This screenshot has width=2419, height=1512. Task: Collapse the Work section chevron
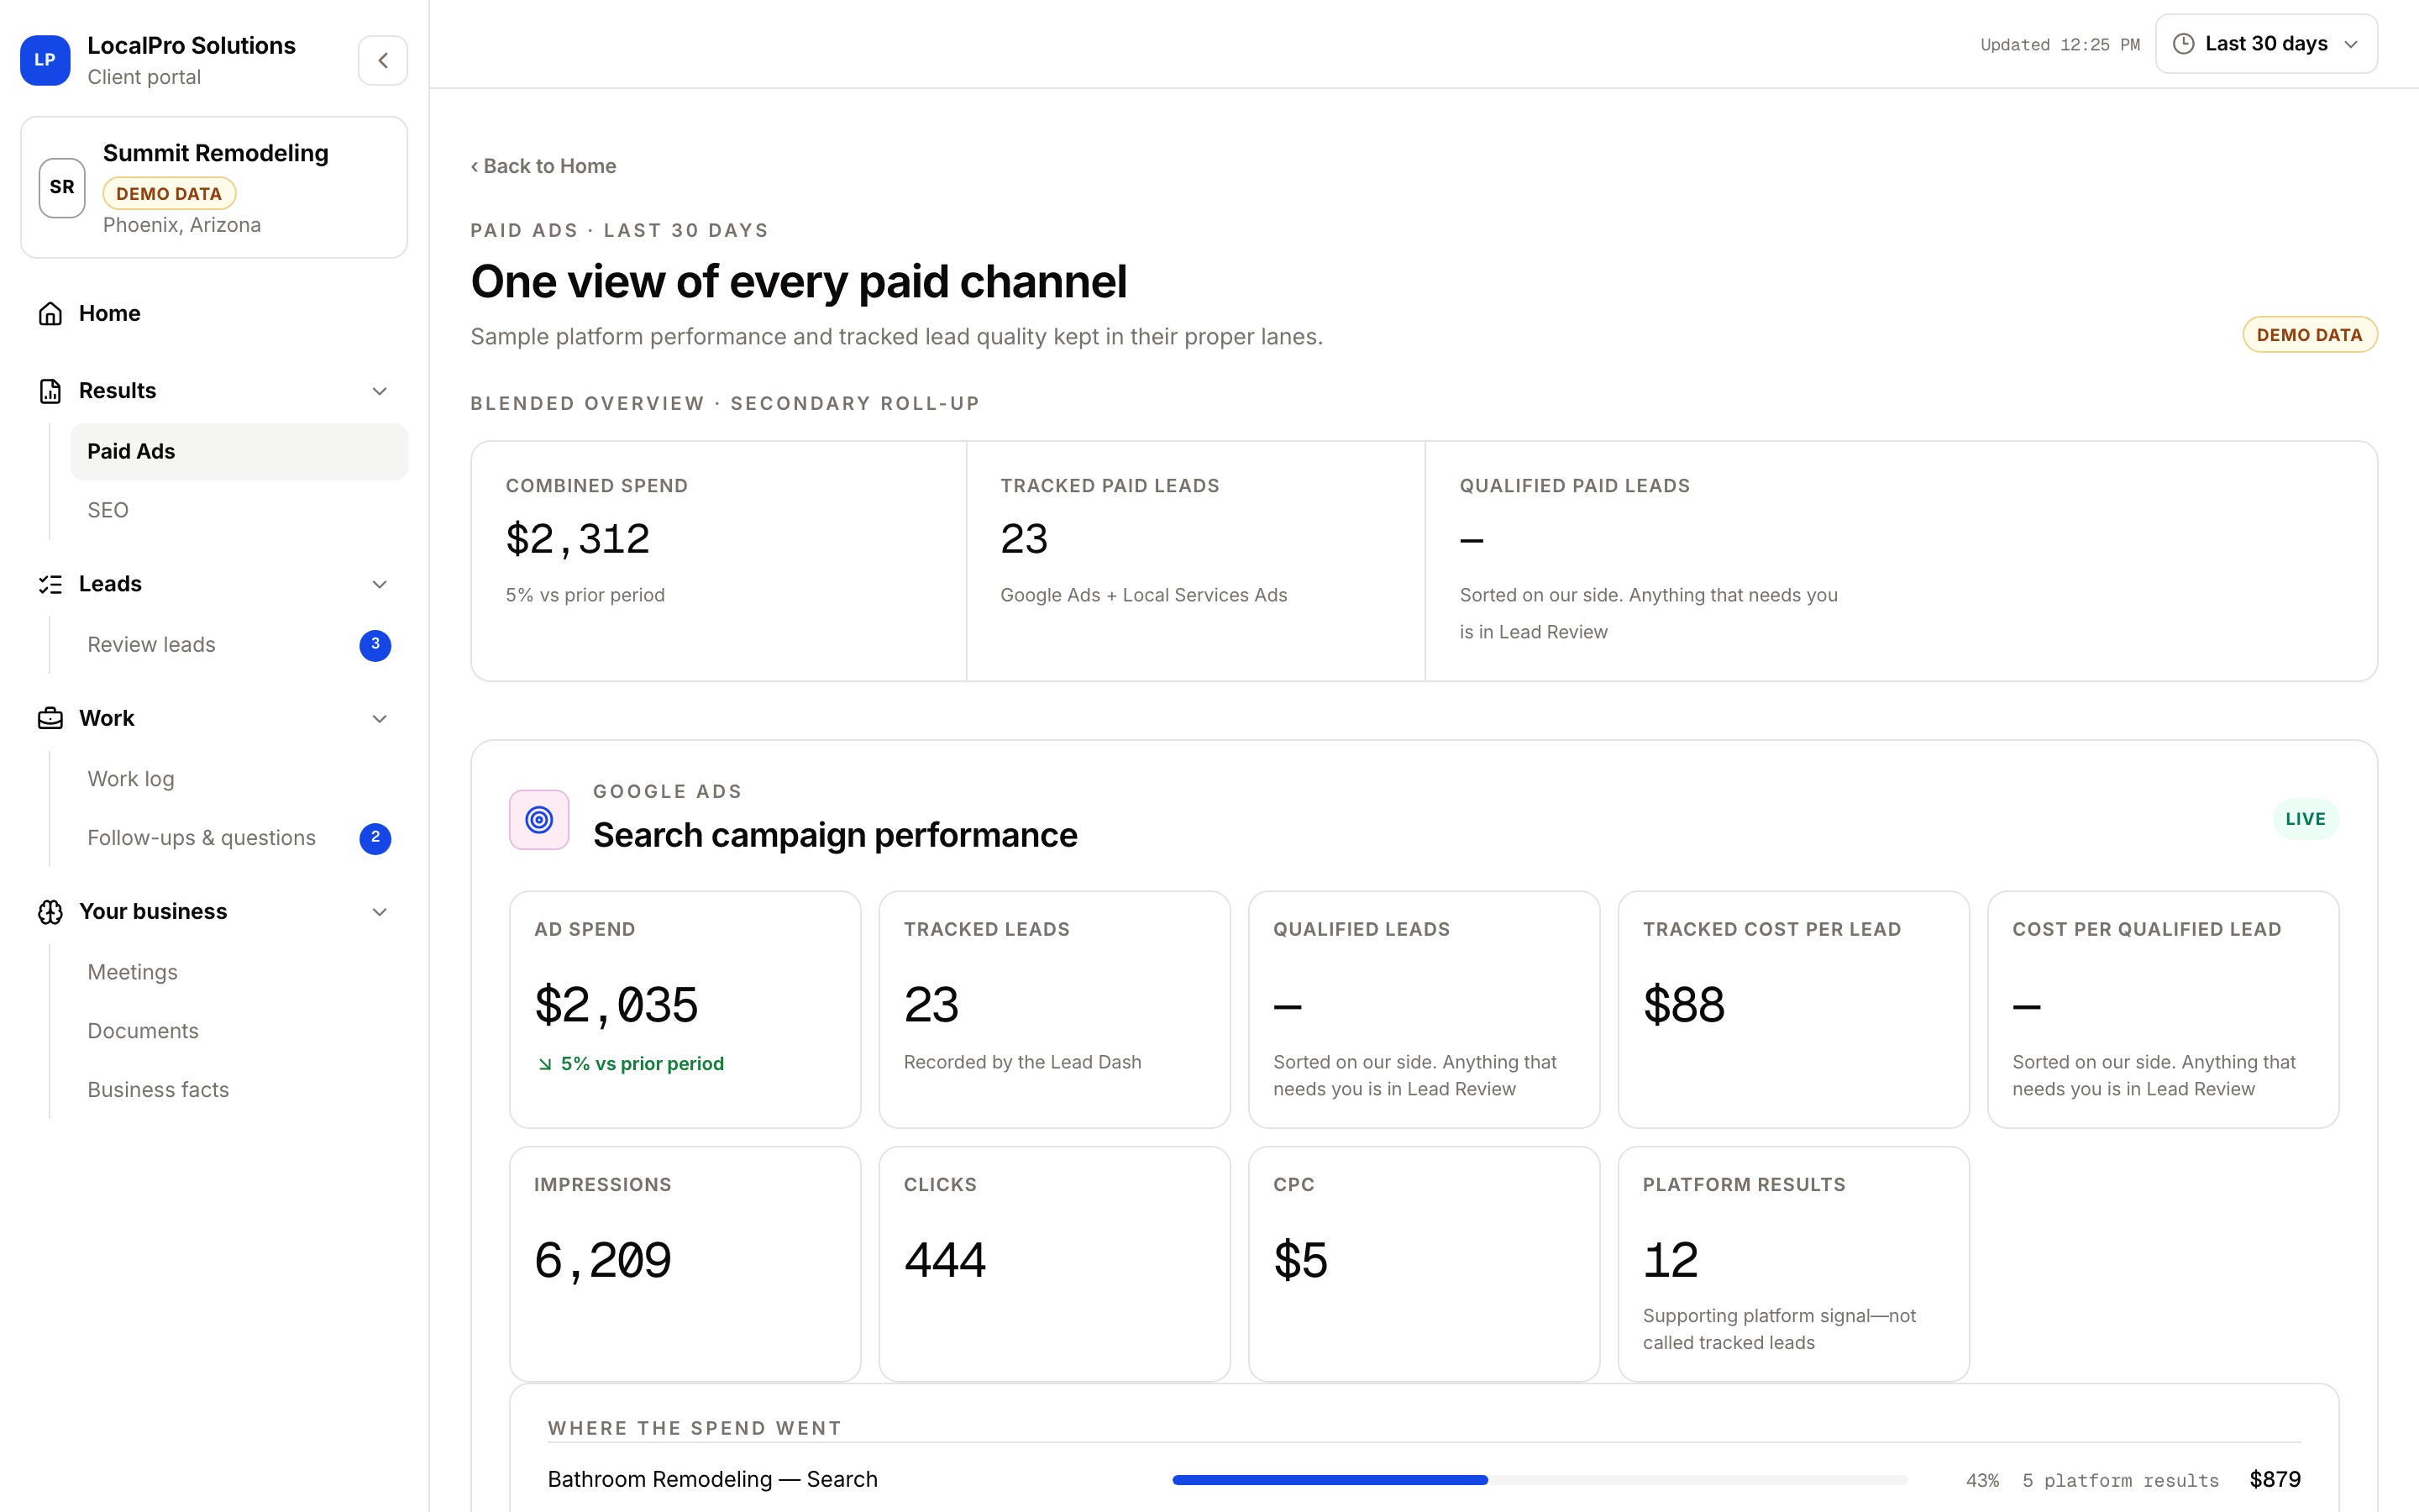380,718
